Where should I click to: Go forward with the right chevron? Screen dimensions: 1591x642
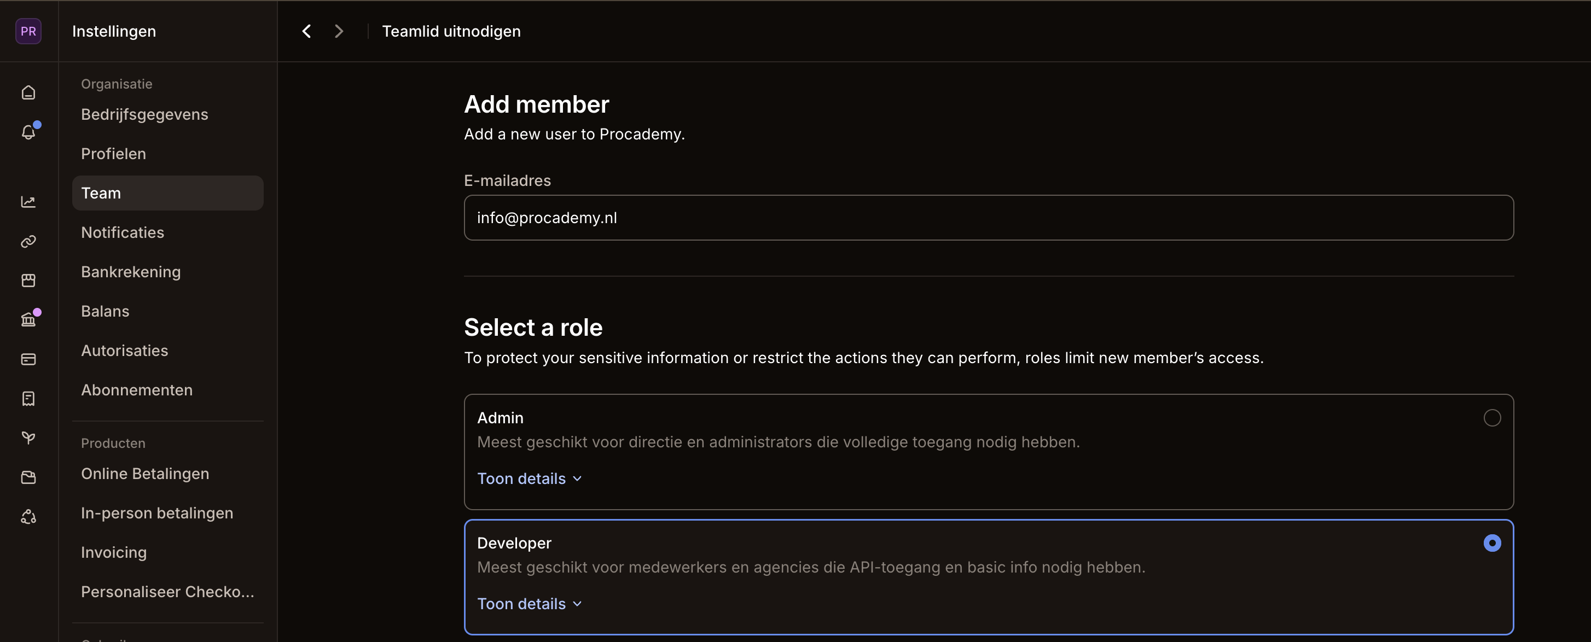click(339, 31)
